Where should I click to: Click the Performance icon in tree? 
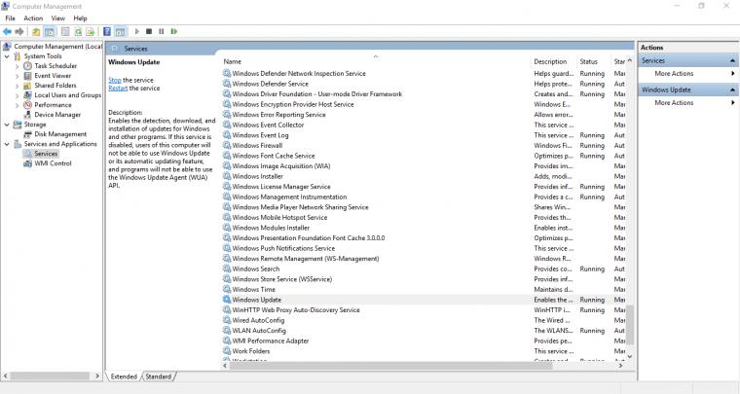pyautogui.click(x=28, y=105)
